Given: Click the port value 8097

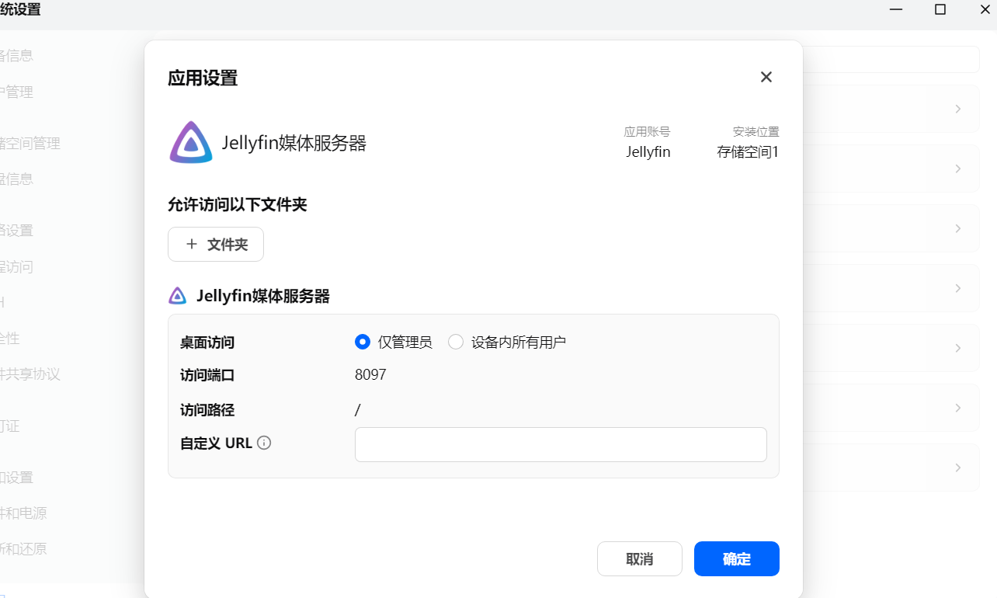Looking at the screenshot, I should [x=370, y=375].
